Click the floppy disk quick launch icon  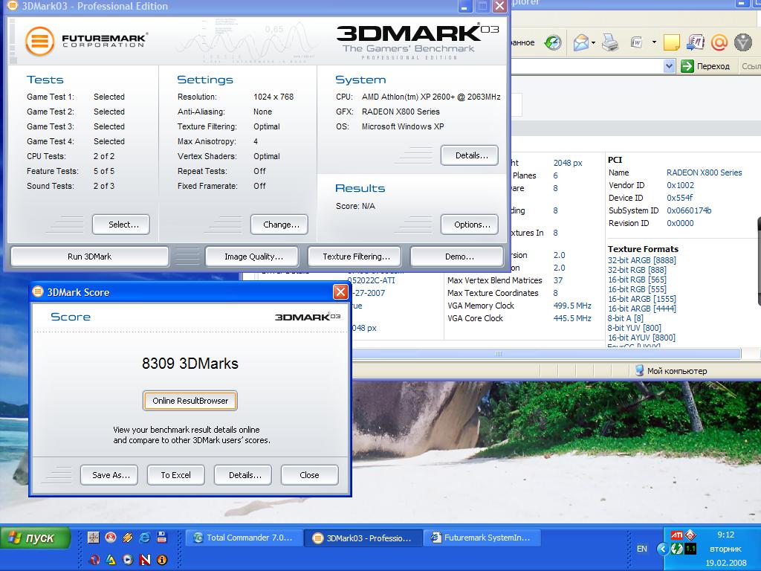pyautogui.click(x=161, y=537)
